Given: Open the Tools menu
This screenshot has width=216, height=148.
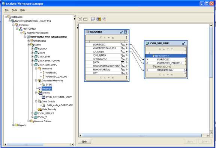Looking at the screenshot, I should point(14,10).
